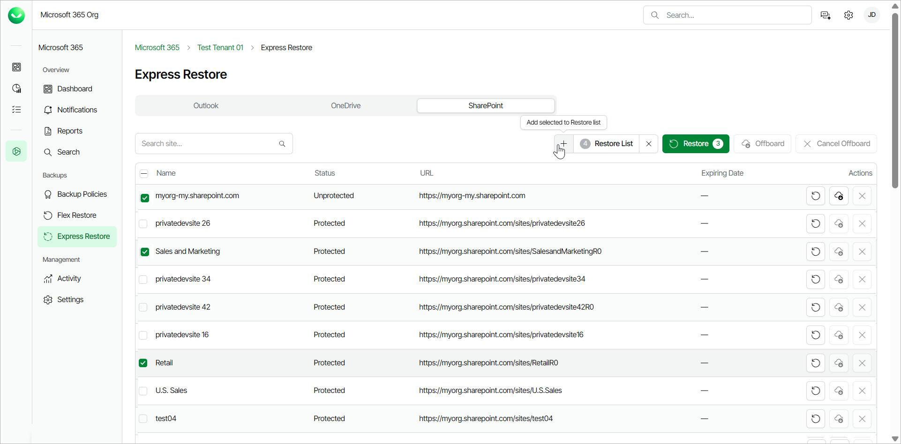Sort by the Expiring Date column header
Screen dimensions: 901x444
(722, 173)
